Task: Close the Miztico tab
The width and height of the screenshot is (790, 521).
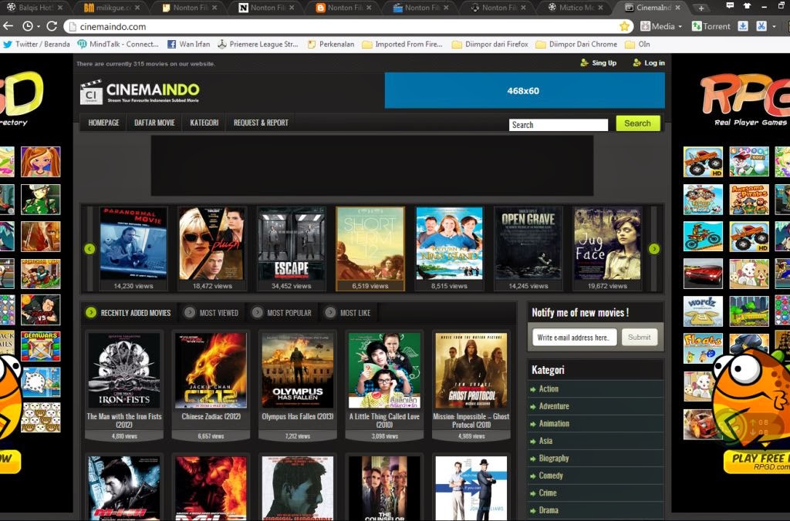Action: pos(600,8)
